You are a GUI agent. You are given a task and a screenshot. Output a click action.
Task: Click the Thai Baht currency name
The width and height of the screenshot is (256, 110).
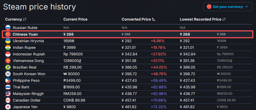[x=21, y=87]
